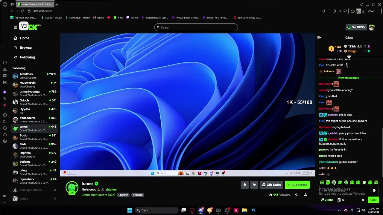Open armaniyoungg channel
The image size is (383, 215).
pos(34,93)
